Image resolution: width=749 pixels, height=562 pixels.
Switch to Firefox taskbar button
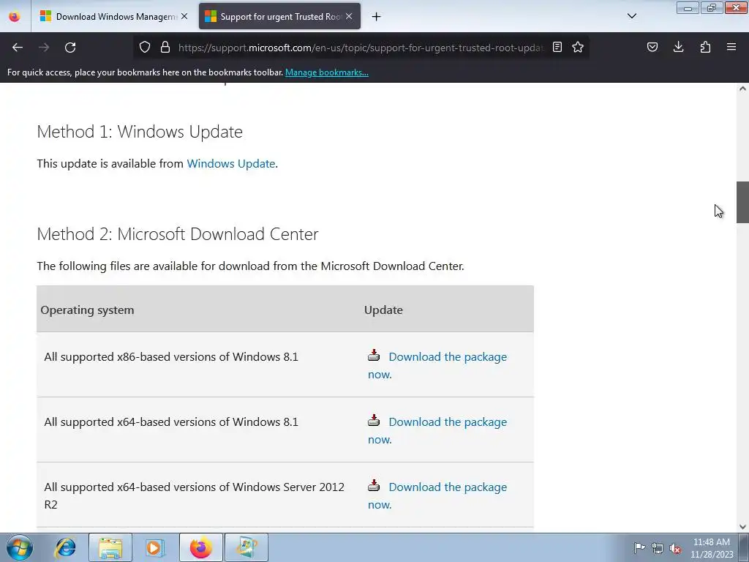pos(201,547)
